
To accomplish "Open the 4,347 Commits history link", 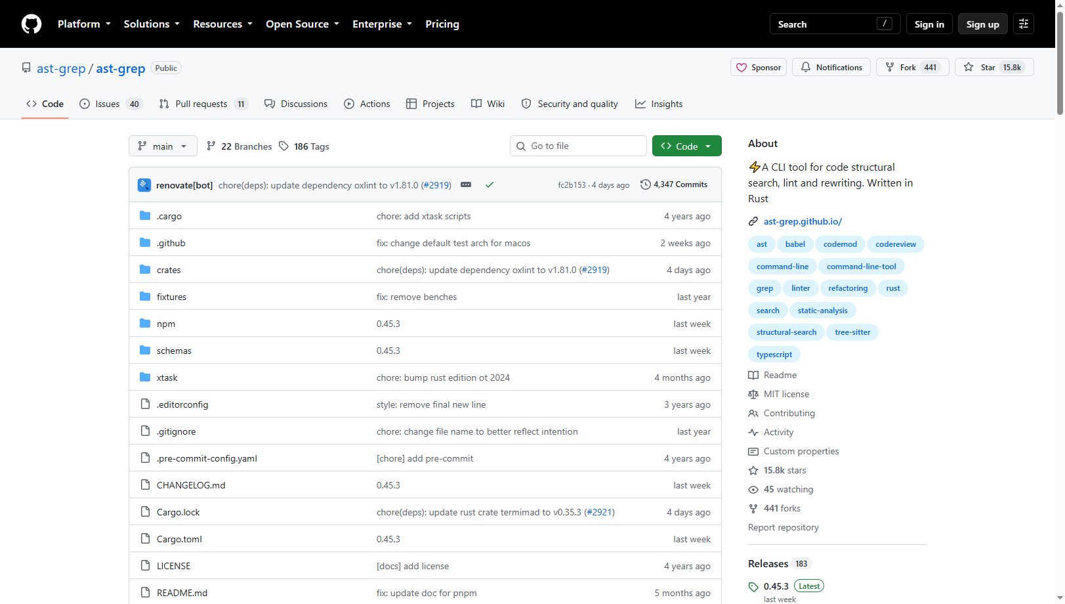I will pyautogui.click(x=674, y=184).
